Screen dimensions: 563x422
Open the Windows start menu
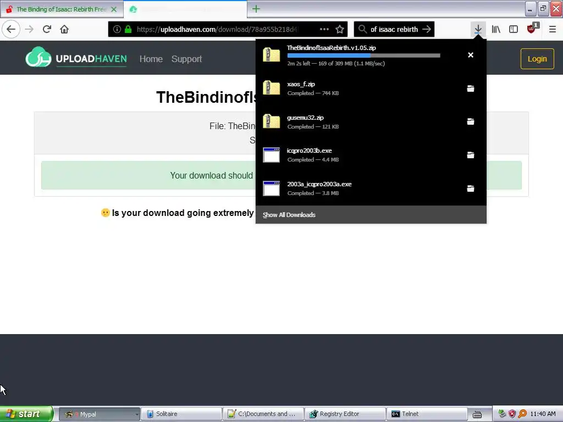click(26, 414)
